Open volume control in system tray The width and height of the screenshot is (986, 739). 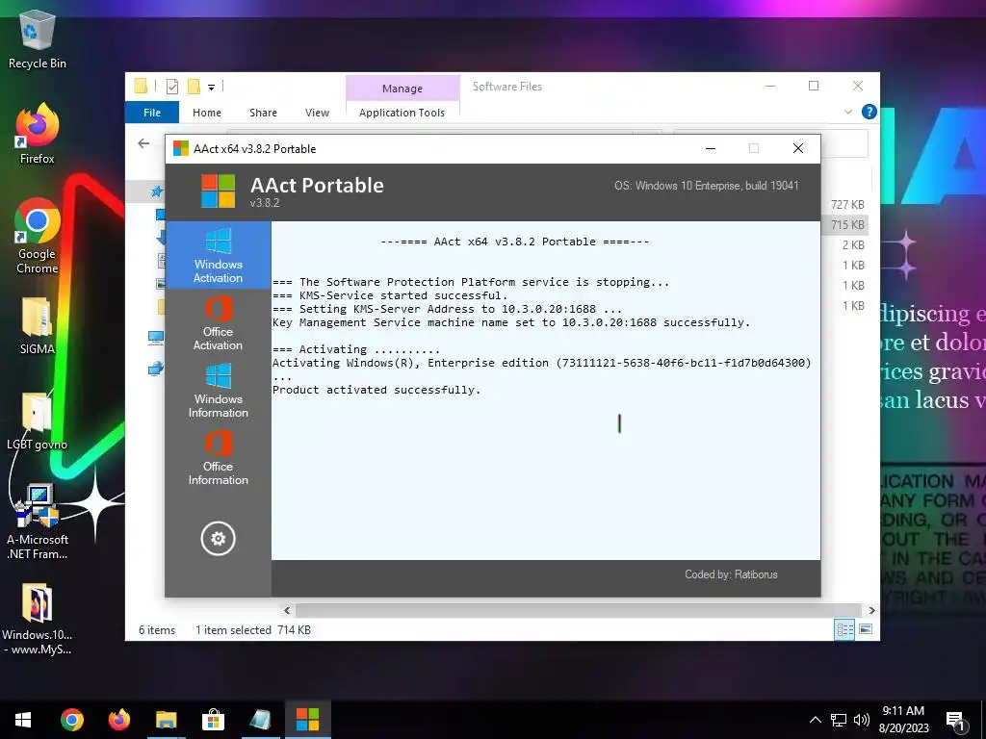[862, 720]
